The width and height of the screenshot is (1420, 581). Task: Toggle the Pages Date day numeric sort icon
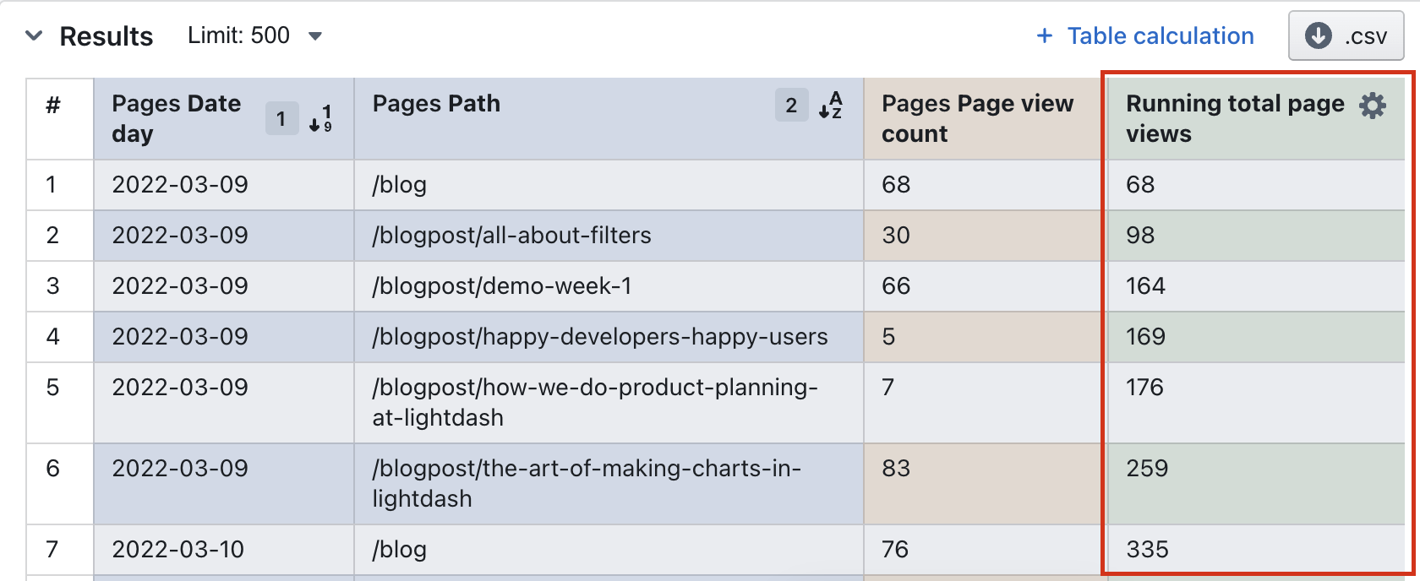click(x=320, y=118)
